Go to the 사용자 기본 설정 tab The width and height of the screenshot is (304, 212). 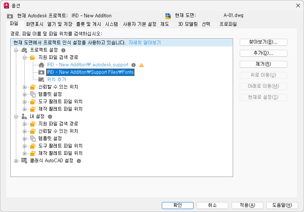point(140,24)
